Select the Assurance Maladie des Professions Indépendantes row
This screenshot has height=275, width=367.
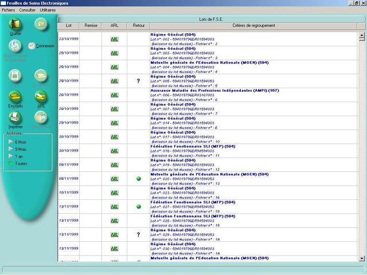[208, 95]
